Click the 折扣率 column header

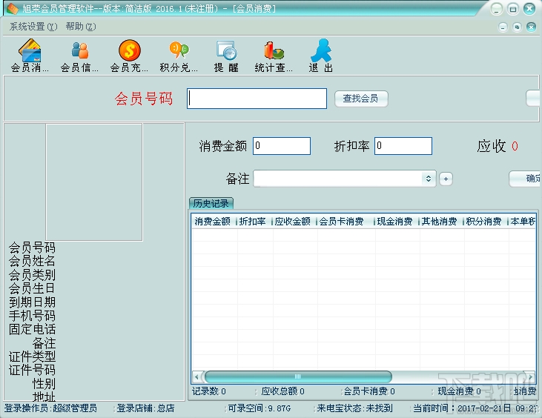pos(253,222)
